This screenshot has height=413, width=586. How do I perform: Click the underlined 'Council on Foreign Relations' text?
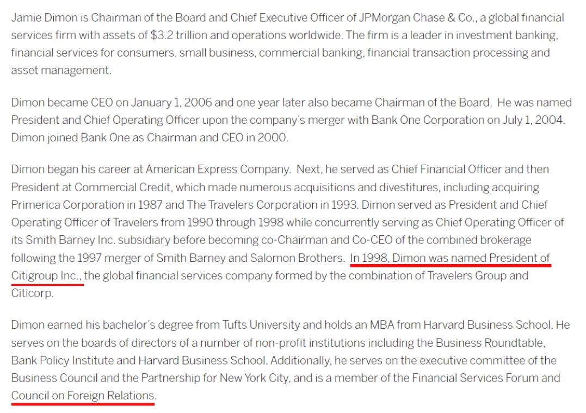tap(83, 395)
